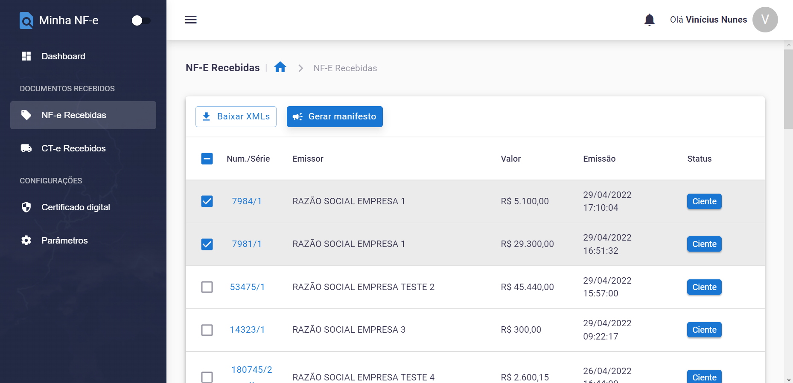Click the emission date 29/04/2022 17:10:04
This screenshot has height=383, width=793.
(607, 201)
